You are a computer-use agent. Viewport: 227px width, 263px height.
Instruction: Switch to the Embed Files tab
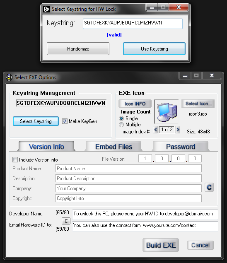tap(113, 147)
